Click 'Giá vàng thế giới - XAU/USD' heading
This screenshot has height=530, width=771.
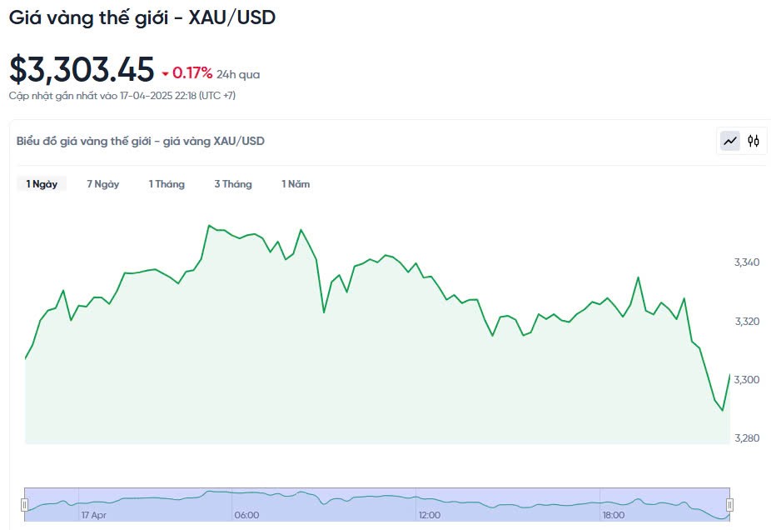[x=142, y=17]
